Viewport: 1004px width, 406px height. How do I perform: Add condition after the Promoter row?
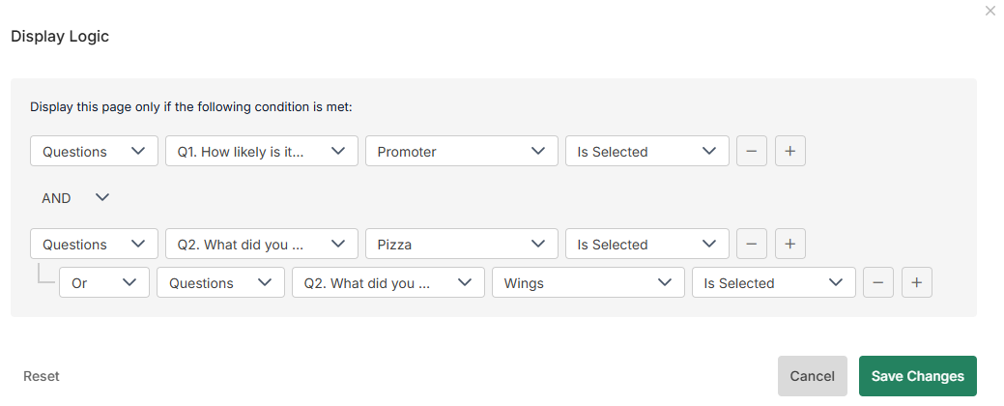coord(789,151)
